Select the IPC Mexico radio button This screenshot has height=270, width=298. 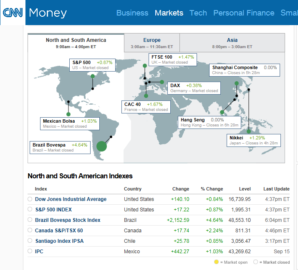(30, 251)
